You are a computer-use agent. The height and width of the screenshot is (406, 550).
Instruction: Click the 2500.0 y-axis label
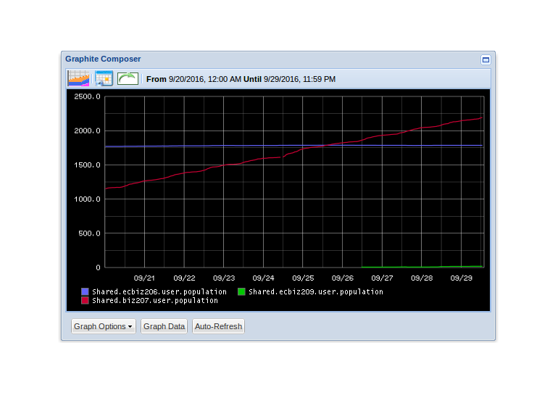click(87, 96)
